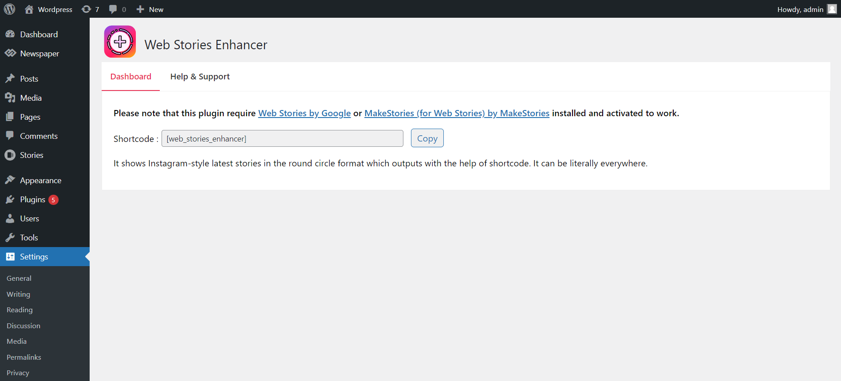Open the Posts menu

coord(29,79)
